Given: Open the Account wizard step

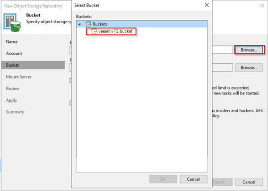Looking at the screenshot, I should 14,53.
